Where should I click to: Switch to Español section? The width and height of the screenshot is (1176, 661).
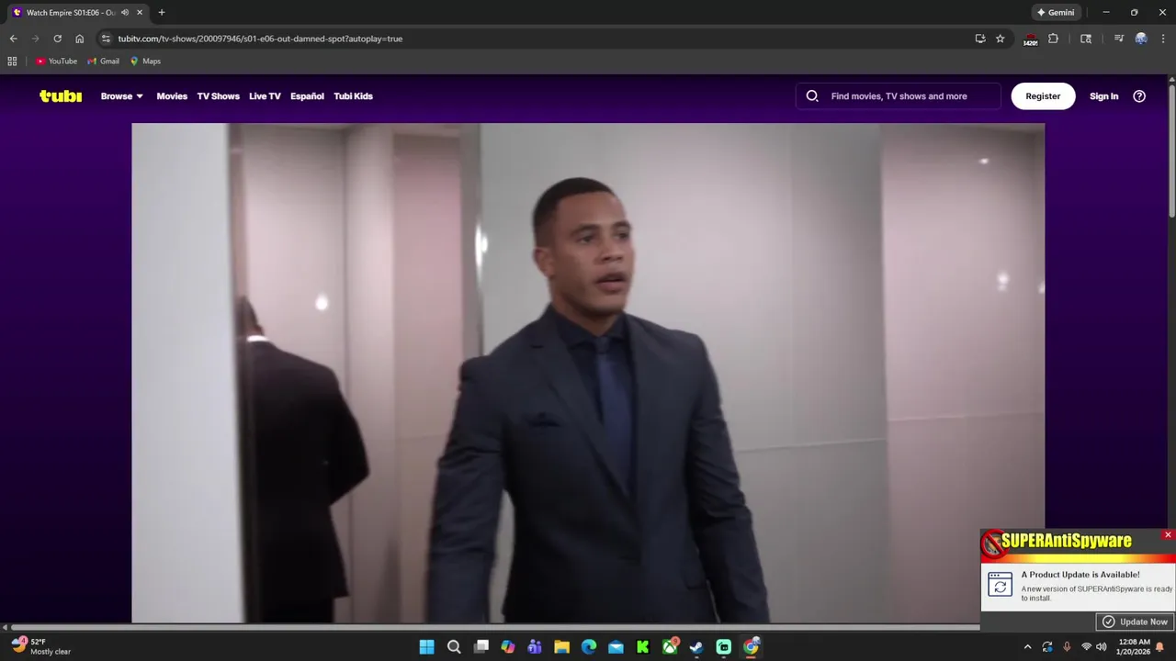coord(307,95)
